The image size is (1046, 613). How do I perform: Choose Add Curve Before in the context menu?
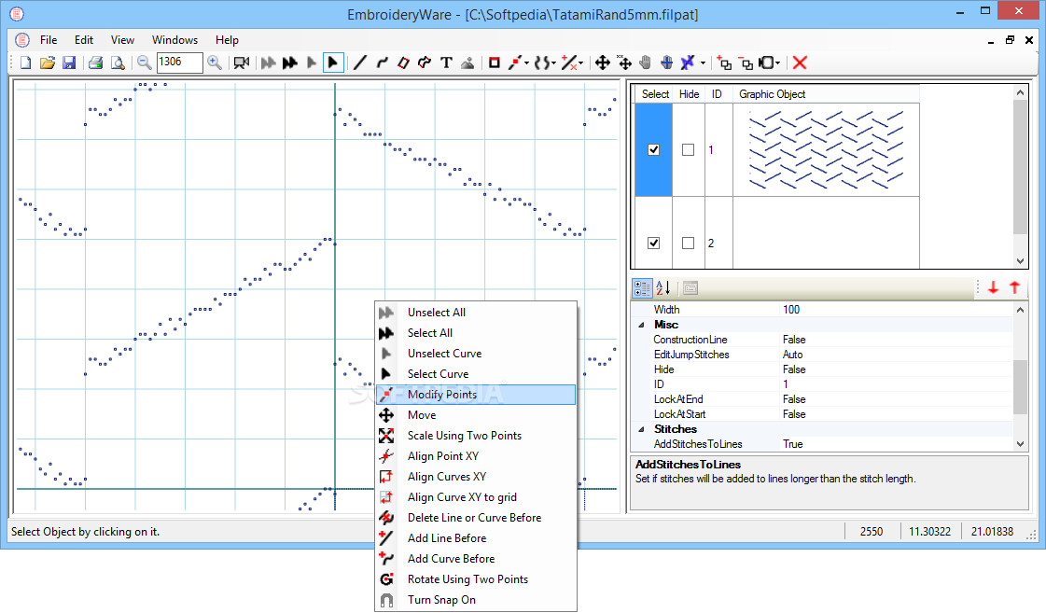[x=476, y=559]
